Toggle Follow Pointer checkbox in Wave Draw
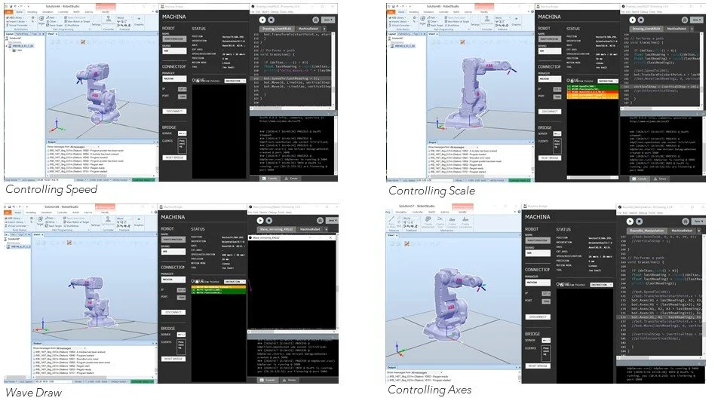The image size is (724, 407). [197, 281]
